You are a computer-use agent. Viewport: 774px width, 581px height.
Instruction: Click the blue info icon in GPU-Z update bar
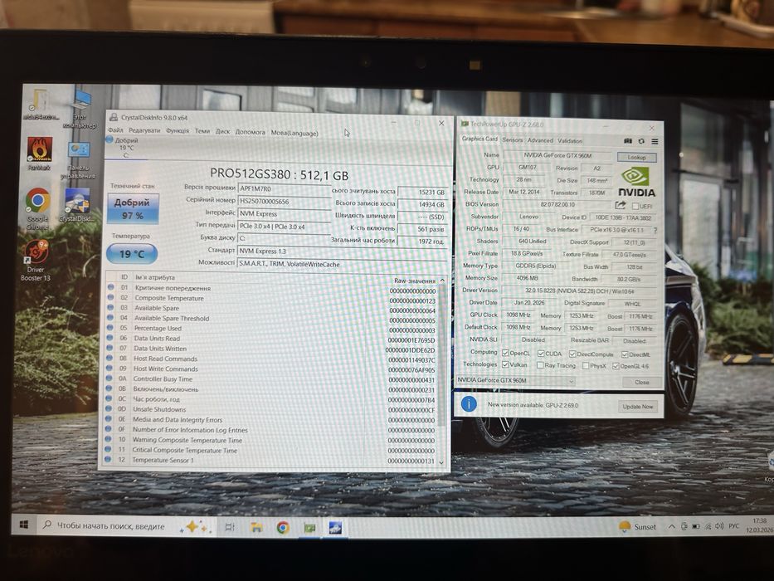(469, 404)
